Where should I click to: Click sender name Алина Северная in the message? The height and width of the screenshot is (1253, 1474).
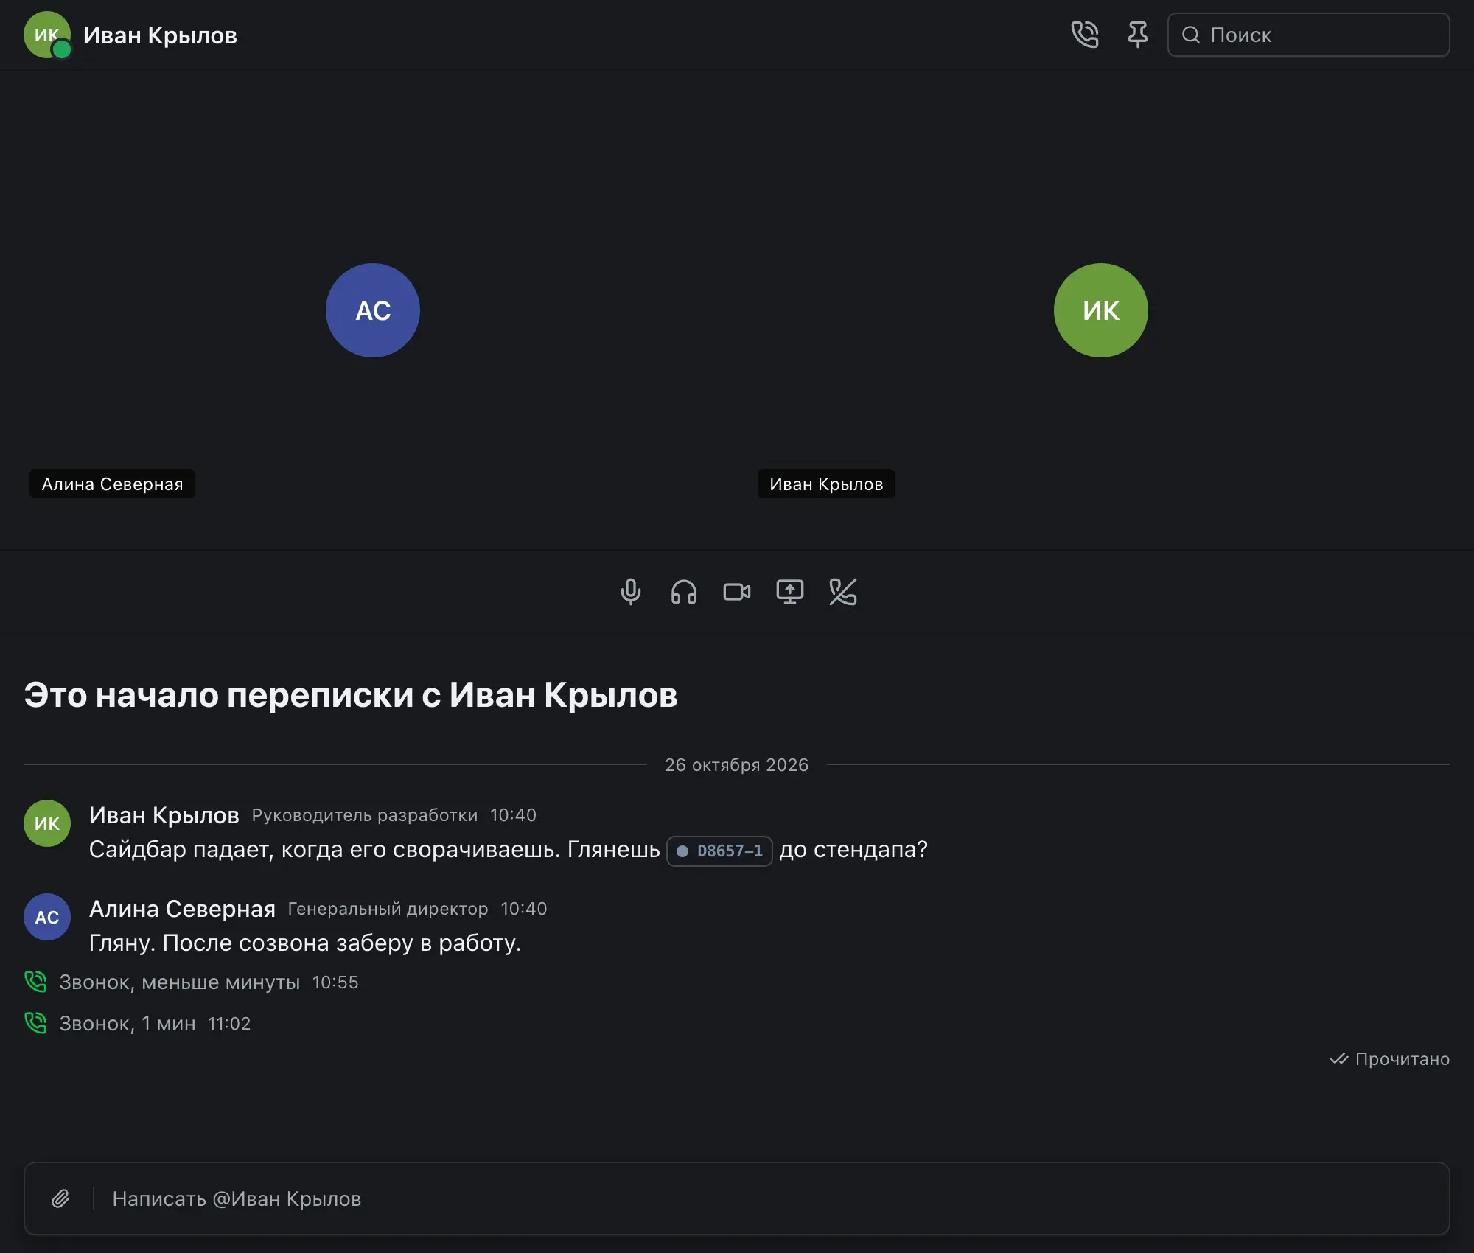click(182, 909)
